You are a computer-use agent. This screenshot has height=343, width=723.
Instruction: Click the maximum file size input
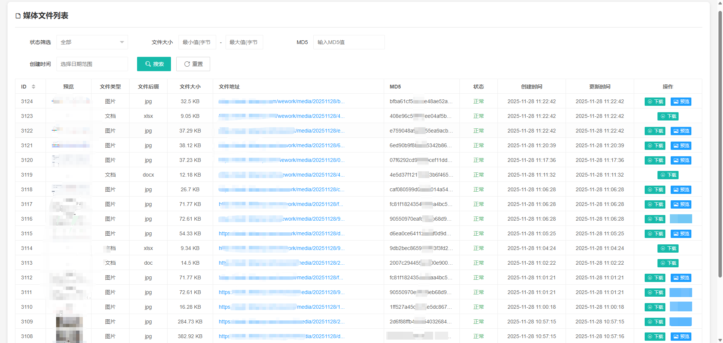coord(244,42)
